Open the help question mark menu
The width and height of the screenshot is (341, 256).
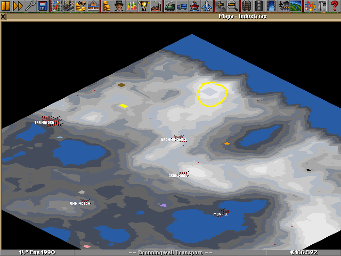pos(335,6)
